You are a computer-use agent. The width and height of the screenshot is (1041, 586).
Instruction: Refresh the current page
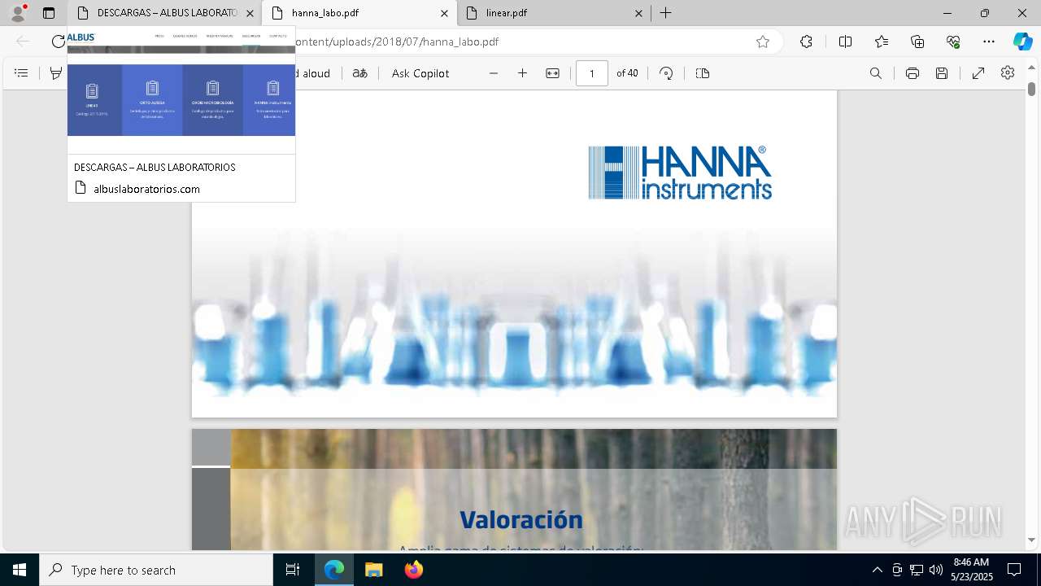59,42
